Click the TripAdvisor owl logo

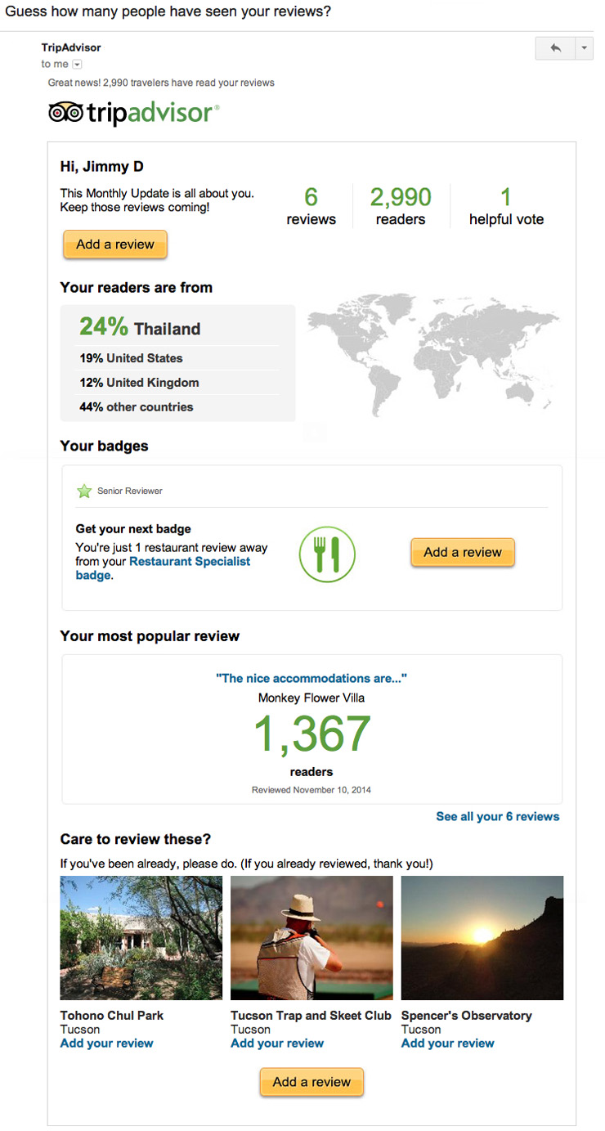(65, 113)
